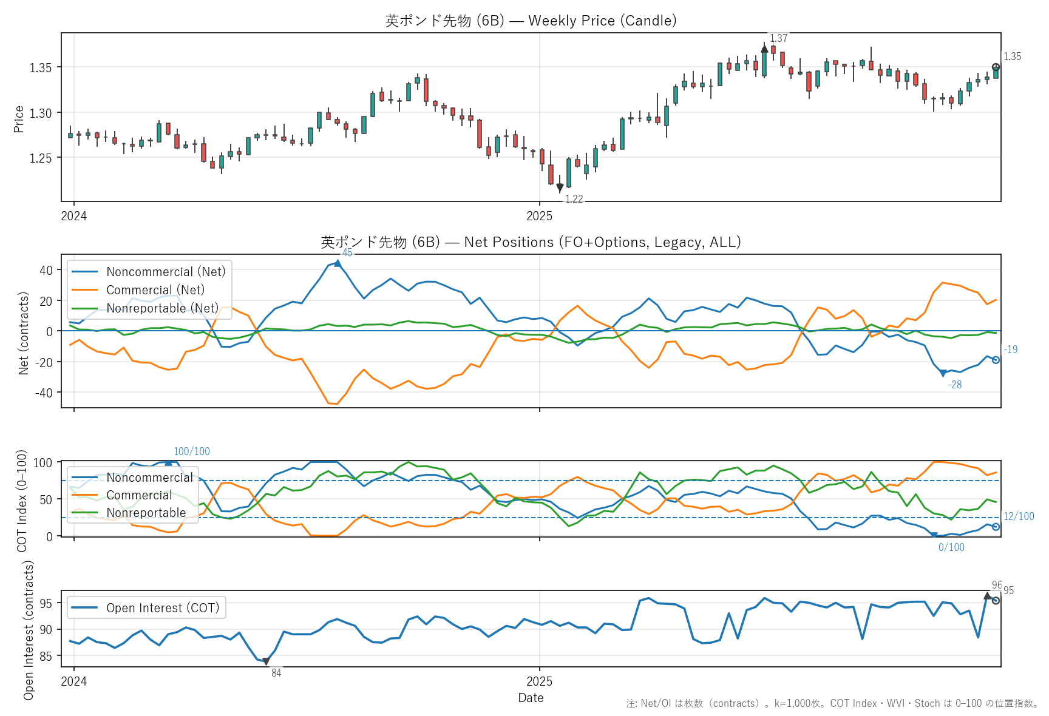Viewport: 1049px width, 716px height.
Task: Click the latest net position circle labeled -19
Action: point(996,360)
